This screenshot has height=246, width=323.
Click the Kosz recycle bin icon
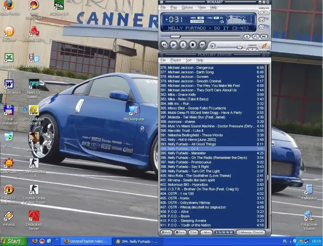pos(9,139)
